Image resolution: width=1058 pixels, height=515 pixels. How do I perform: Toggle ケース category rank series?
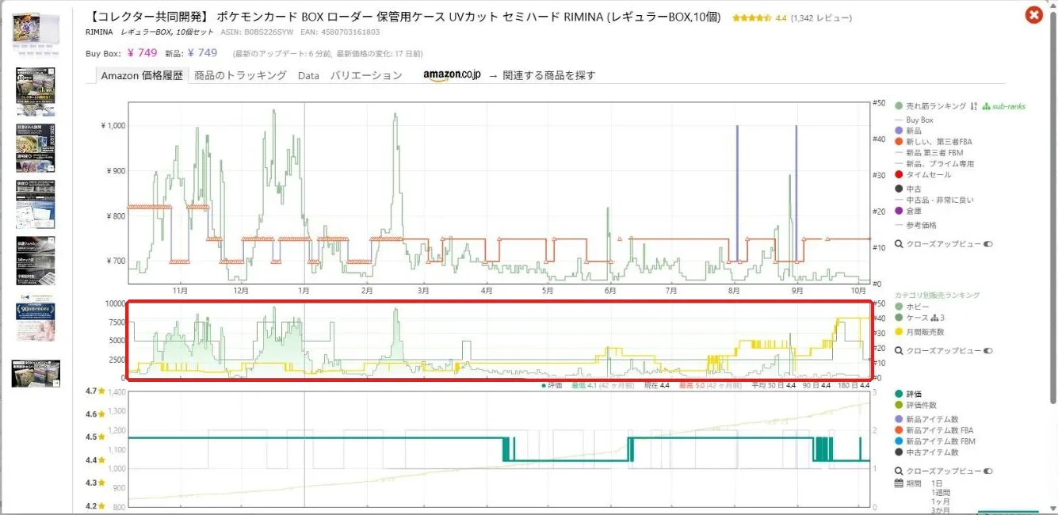pos(911,318)
